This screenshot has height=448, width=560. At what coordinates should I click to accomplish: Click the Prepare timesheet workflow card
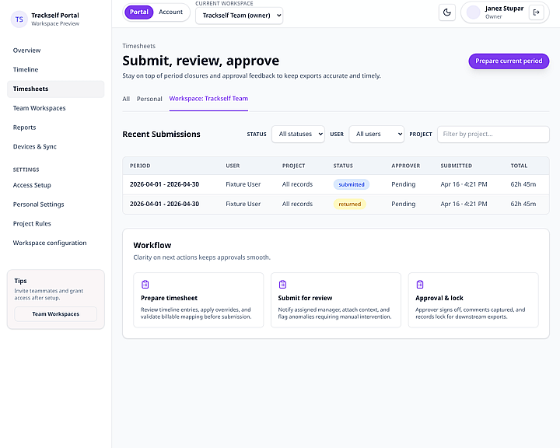click(x=198, y=300)
